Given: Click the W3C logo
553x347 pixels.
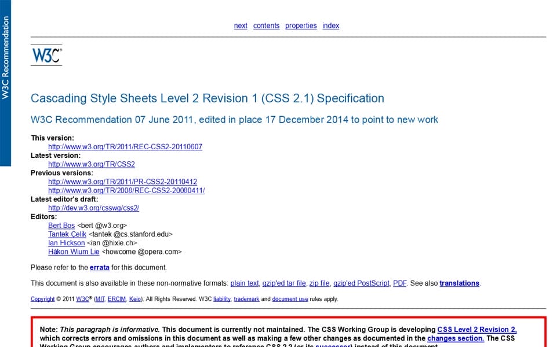Looking at the screenshot, I should click(46, 55).
